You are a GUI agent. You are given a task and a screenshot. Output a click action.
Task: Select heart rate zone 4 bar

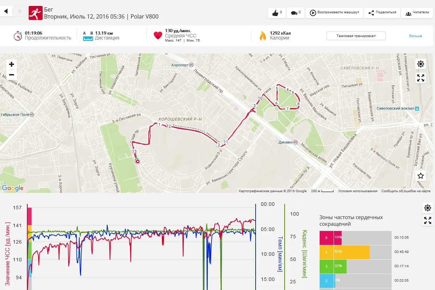pos(356,252)
